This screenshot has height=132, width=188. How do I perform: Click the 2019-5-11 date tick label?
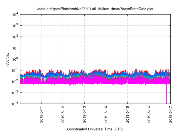click(41, 114)
